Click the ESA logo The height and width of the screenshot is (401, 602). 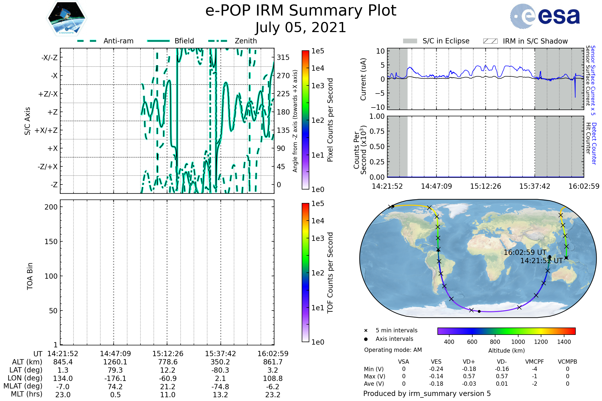[x=545, y=16]
